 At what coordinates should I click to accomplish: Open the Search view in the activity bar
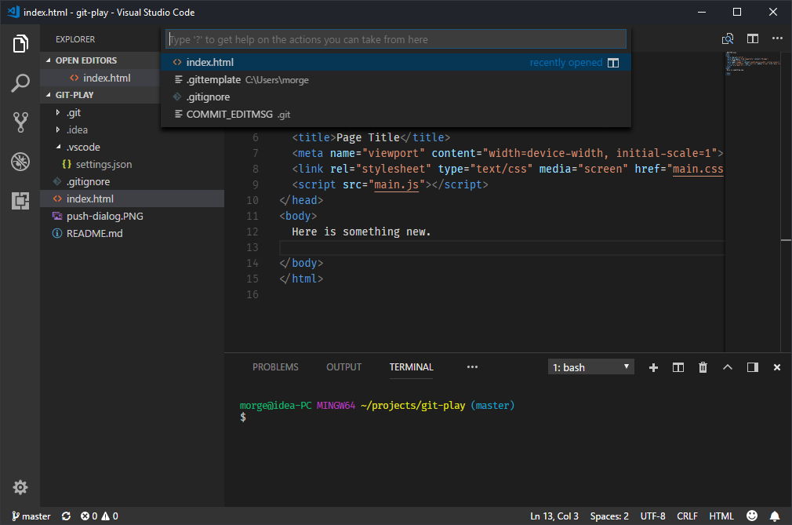pyautogui.click(x=20, y=83)
